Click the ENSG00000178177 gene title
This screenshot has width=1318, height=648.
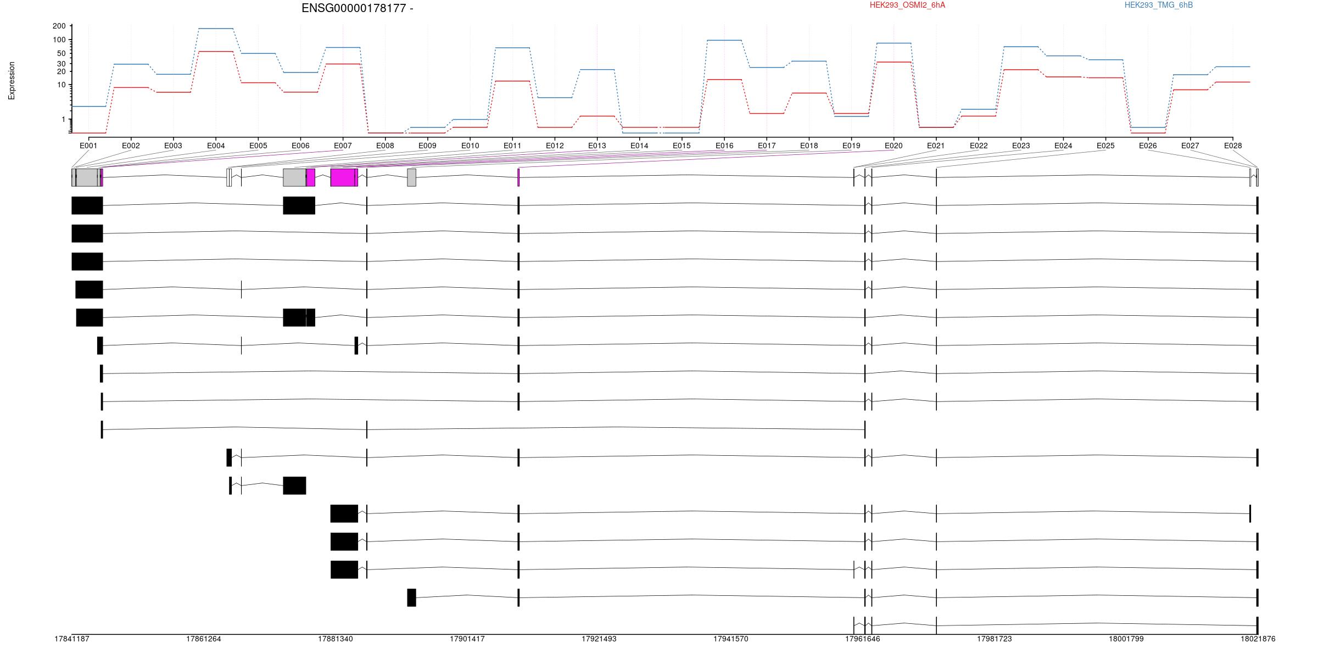click(x=358, y=8)
